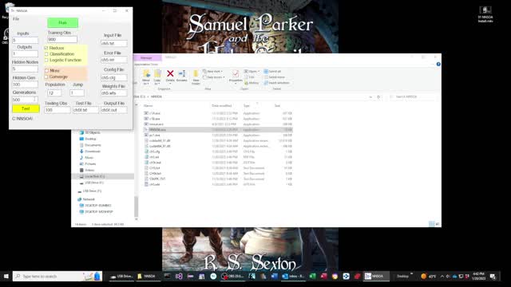Switch to the Manage tab in Explorer

click(146, 57)
